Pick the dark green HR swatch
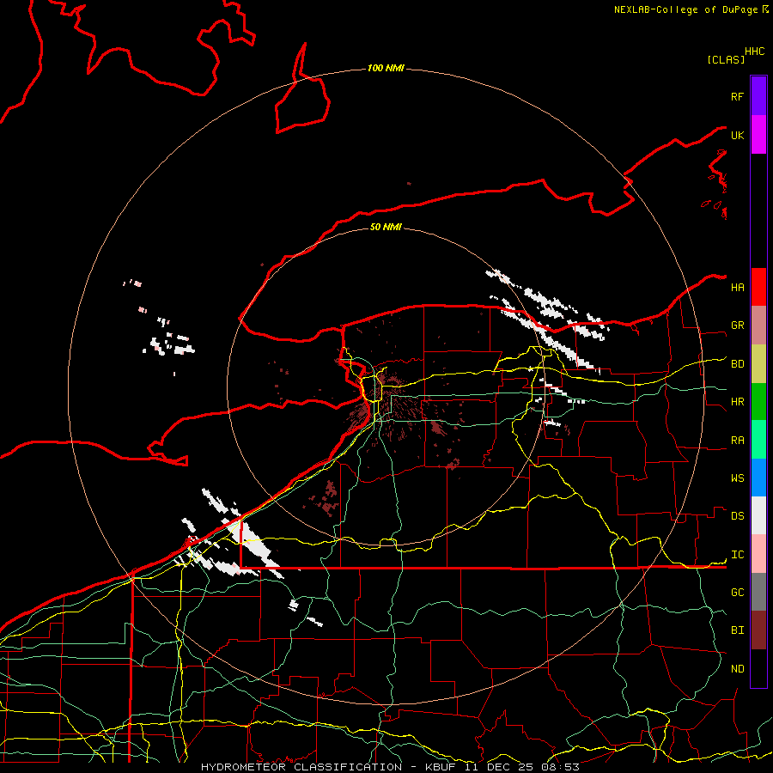Screen dimensions: 773x773 (x=758, y=402)
